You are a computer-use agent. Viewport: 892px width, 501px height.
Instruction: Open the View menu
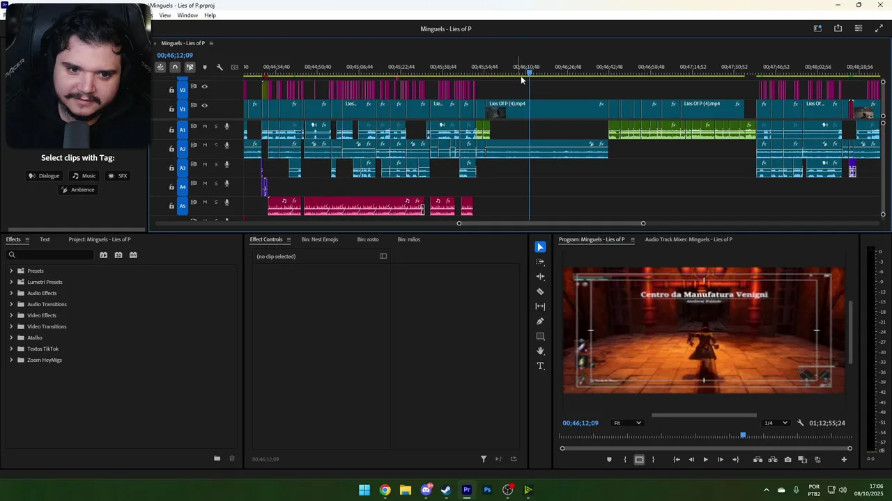tap(165, 15)
